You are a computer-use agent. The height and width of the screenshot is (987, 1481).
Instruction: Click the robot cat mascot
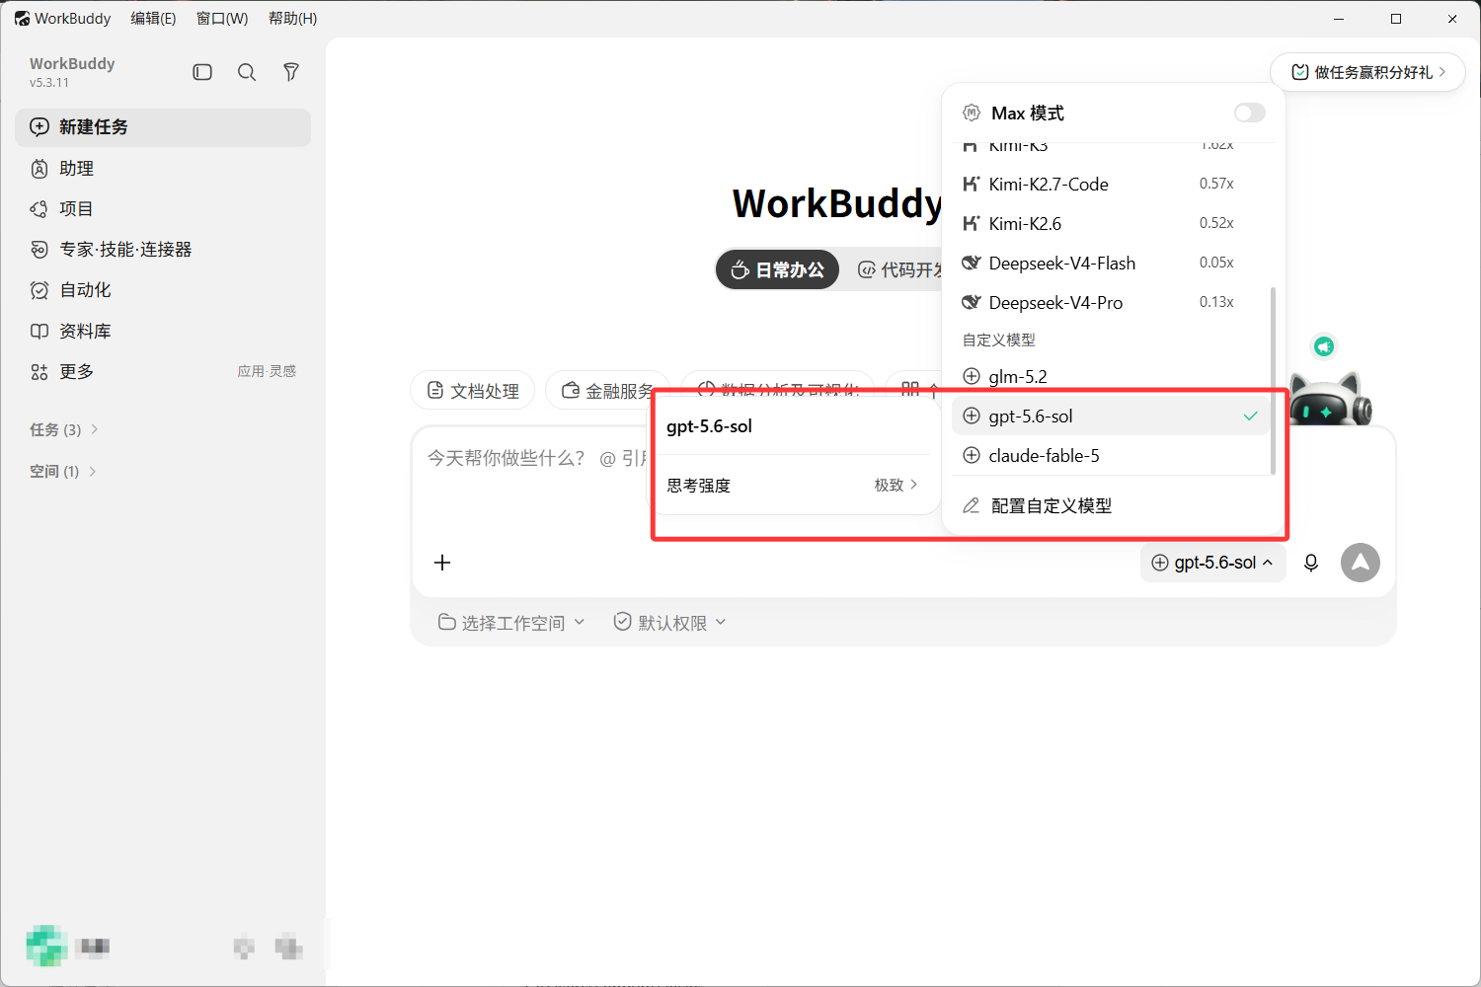click(x=1330, y=399)
